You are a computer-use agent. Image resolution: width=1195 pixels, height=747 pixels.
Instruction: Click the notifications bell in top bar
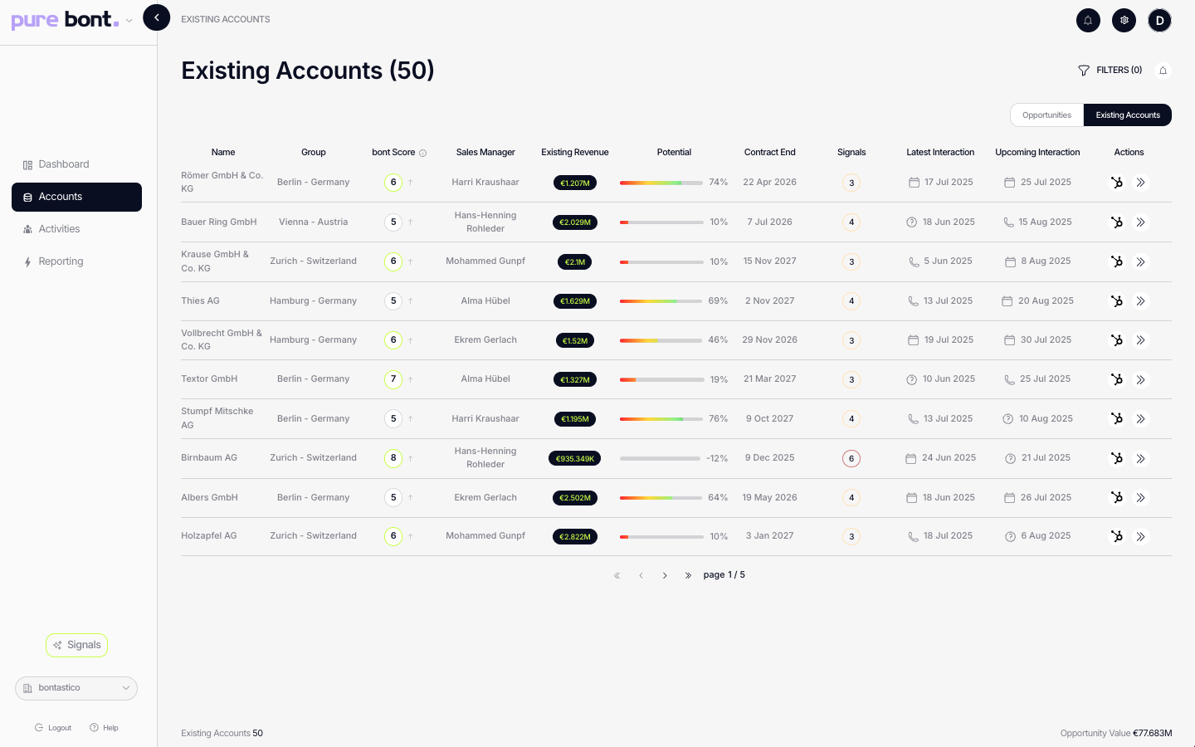coord(1088,20)
